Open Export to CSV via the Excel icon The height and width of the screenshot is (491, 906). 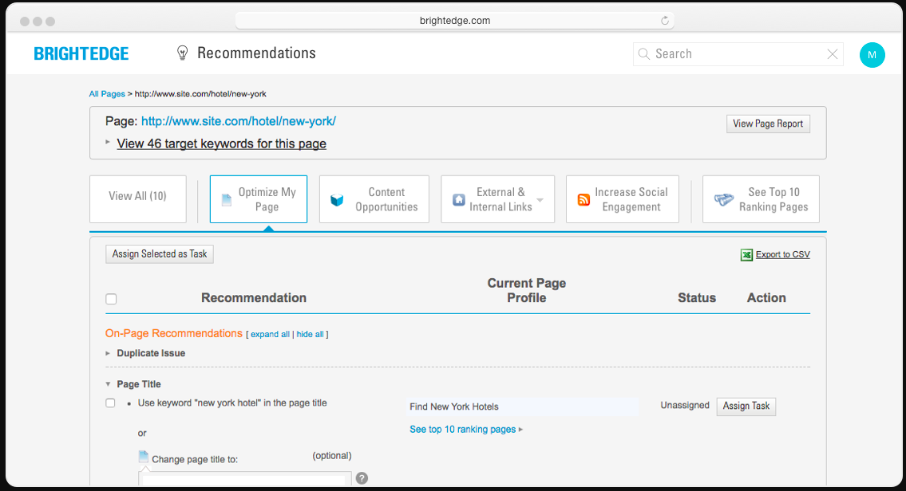tap(744, 253)
